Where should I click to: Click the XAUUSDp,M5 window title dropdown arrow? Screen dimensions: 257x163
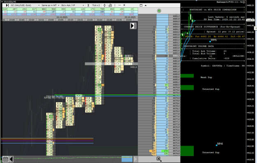(x=2, y=2)
